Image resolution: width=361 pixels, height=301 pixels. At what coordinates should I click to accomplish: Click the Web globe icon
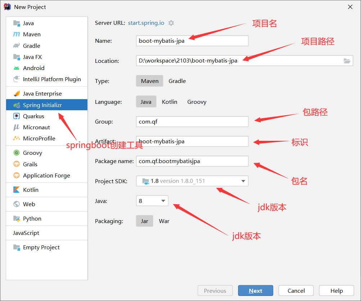17,204
